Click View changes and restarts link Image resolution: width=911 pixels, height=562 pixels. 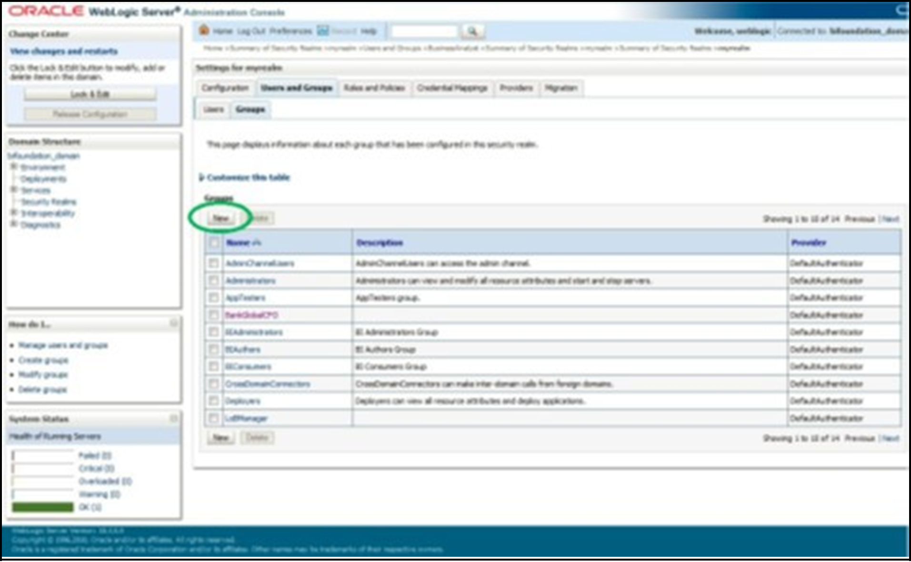coord(64,51)
